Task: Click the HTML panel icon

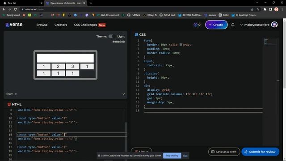Action: (9, 104)
